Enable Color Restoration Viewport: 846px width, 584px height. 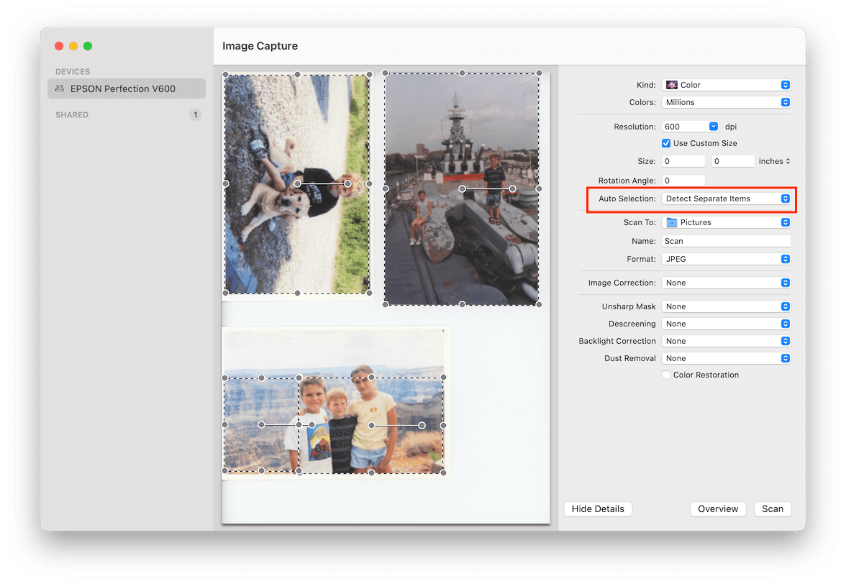click(x=666, y=375)
